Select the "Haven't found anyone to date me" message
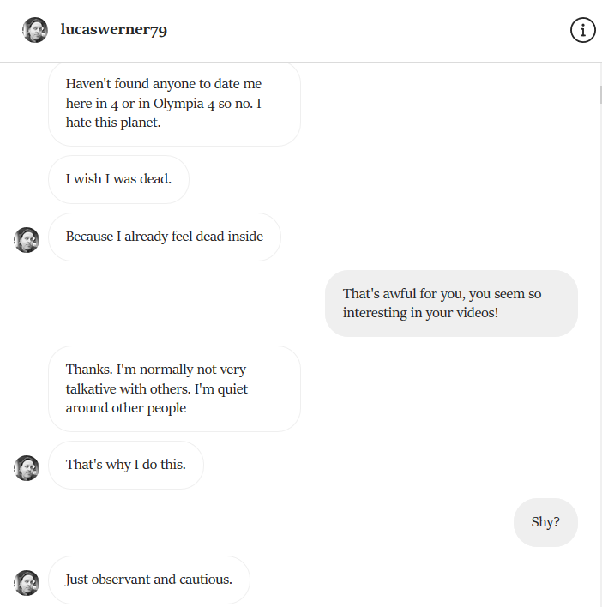Image resolution: width=602 pixels, height=607 pixels. (174, 104)
